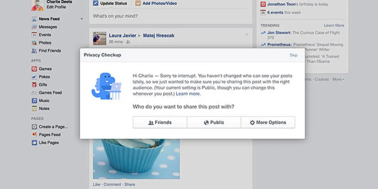This screenshot has width=378, height=189.
Task: Click the News Feed sidebar icon
Action: [34, 19]
